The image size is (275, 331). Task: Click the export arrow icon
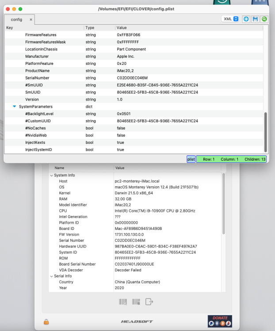149,302
